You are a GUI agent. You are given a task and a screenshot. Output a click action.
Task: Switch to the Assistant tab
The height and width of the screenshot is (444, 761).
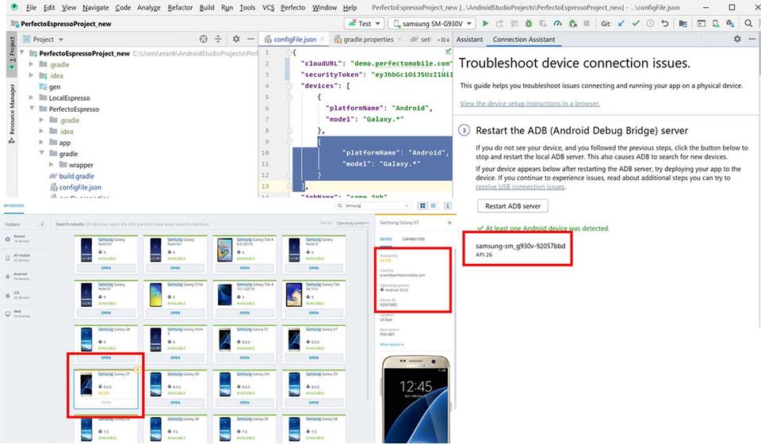click(x=469, y=40)
